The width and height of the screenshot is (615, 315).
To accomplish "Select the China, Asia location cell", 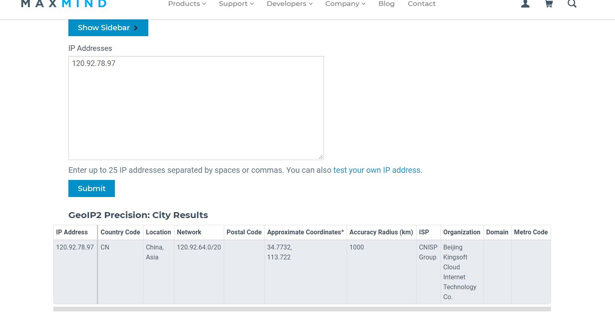I will click(159, 272).
